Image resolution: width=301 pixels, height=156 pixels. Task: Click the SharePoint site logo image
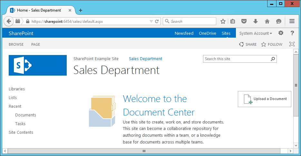[x=38, y=65]
